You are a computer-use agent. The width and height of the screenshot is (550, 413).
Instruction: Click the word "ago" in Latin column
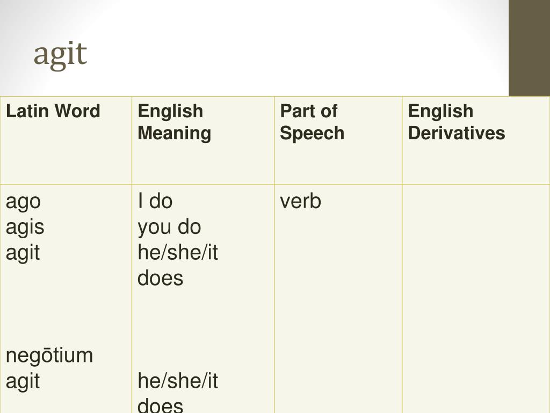pyautogui.click(x=24, y=202)
